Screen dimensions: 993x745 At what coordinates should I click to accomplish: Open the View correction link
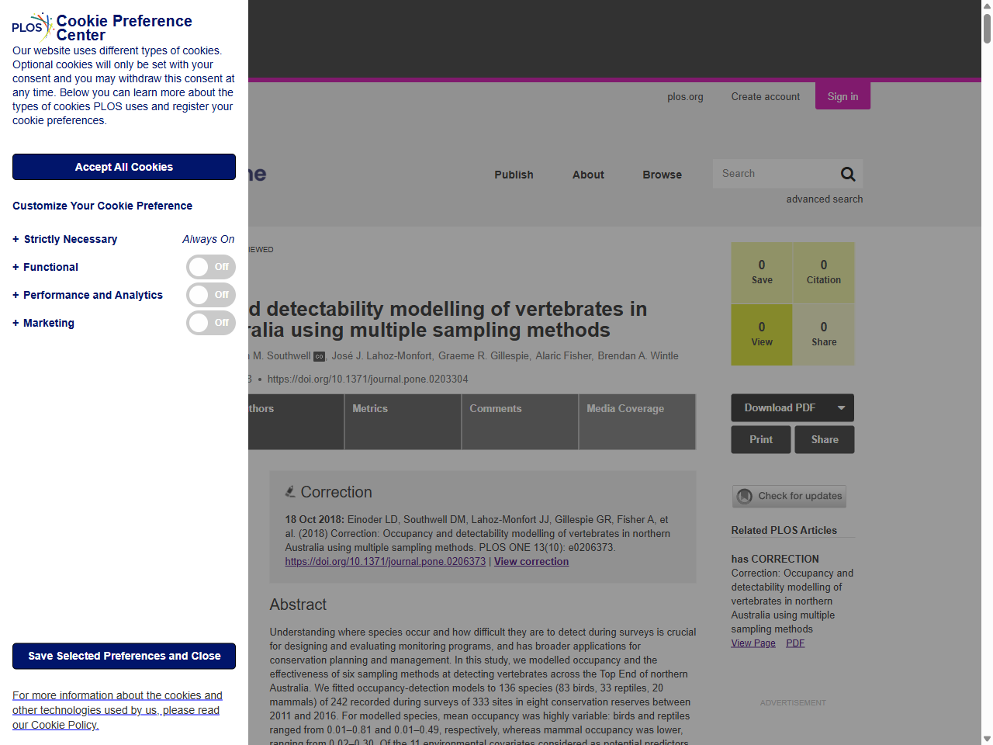click(x=531, y=561)
